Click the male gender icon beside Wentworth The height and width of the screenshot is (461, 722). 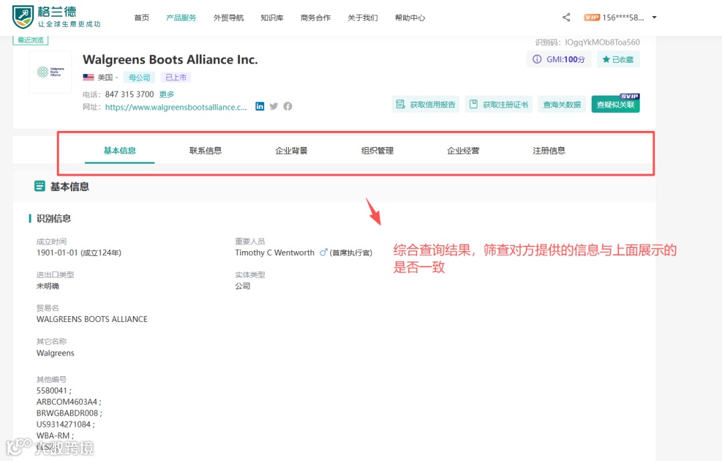click(324, 252)
